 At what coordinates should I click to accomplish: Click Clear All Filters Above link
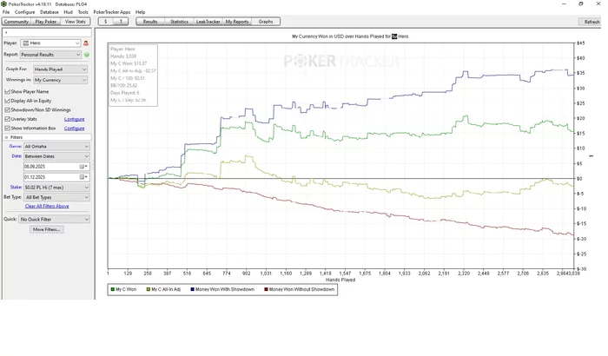click(47, 207)
